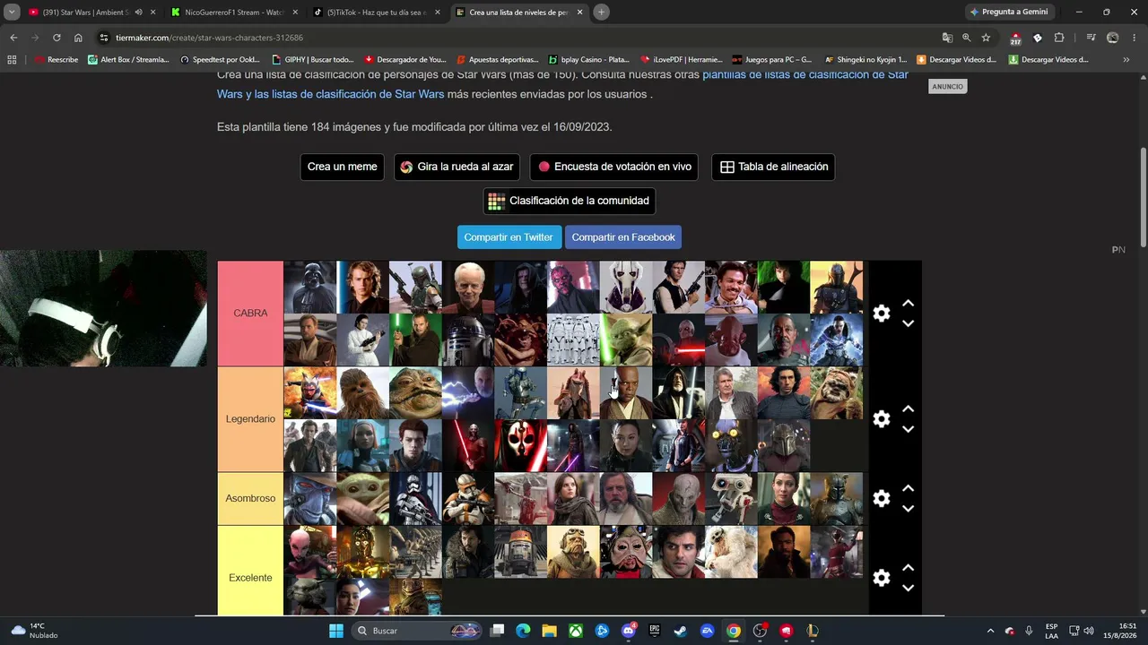
Task: Open the apps grid in bookmarks bar
Action: click(12, 60)
